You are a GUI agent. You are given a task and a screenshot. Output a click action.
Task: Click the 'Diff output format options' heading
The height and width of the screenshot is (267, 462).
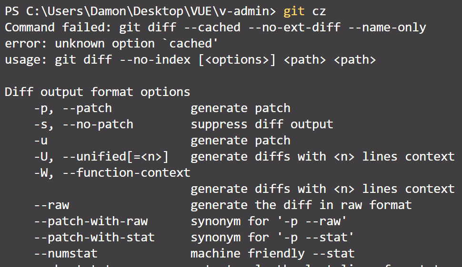[97, 92]
